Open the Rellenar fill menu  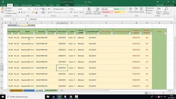click(150, 10)
